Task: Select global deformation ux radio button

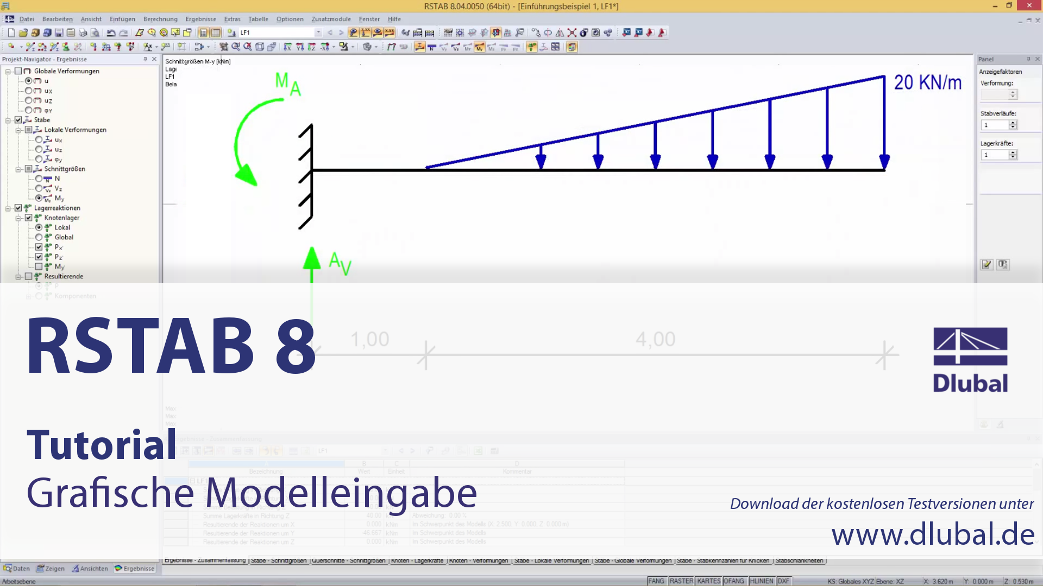Action: (29, 91)
